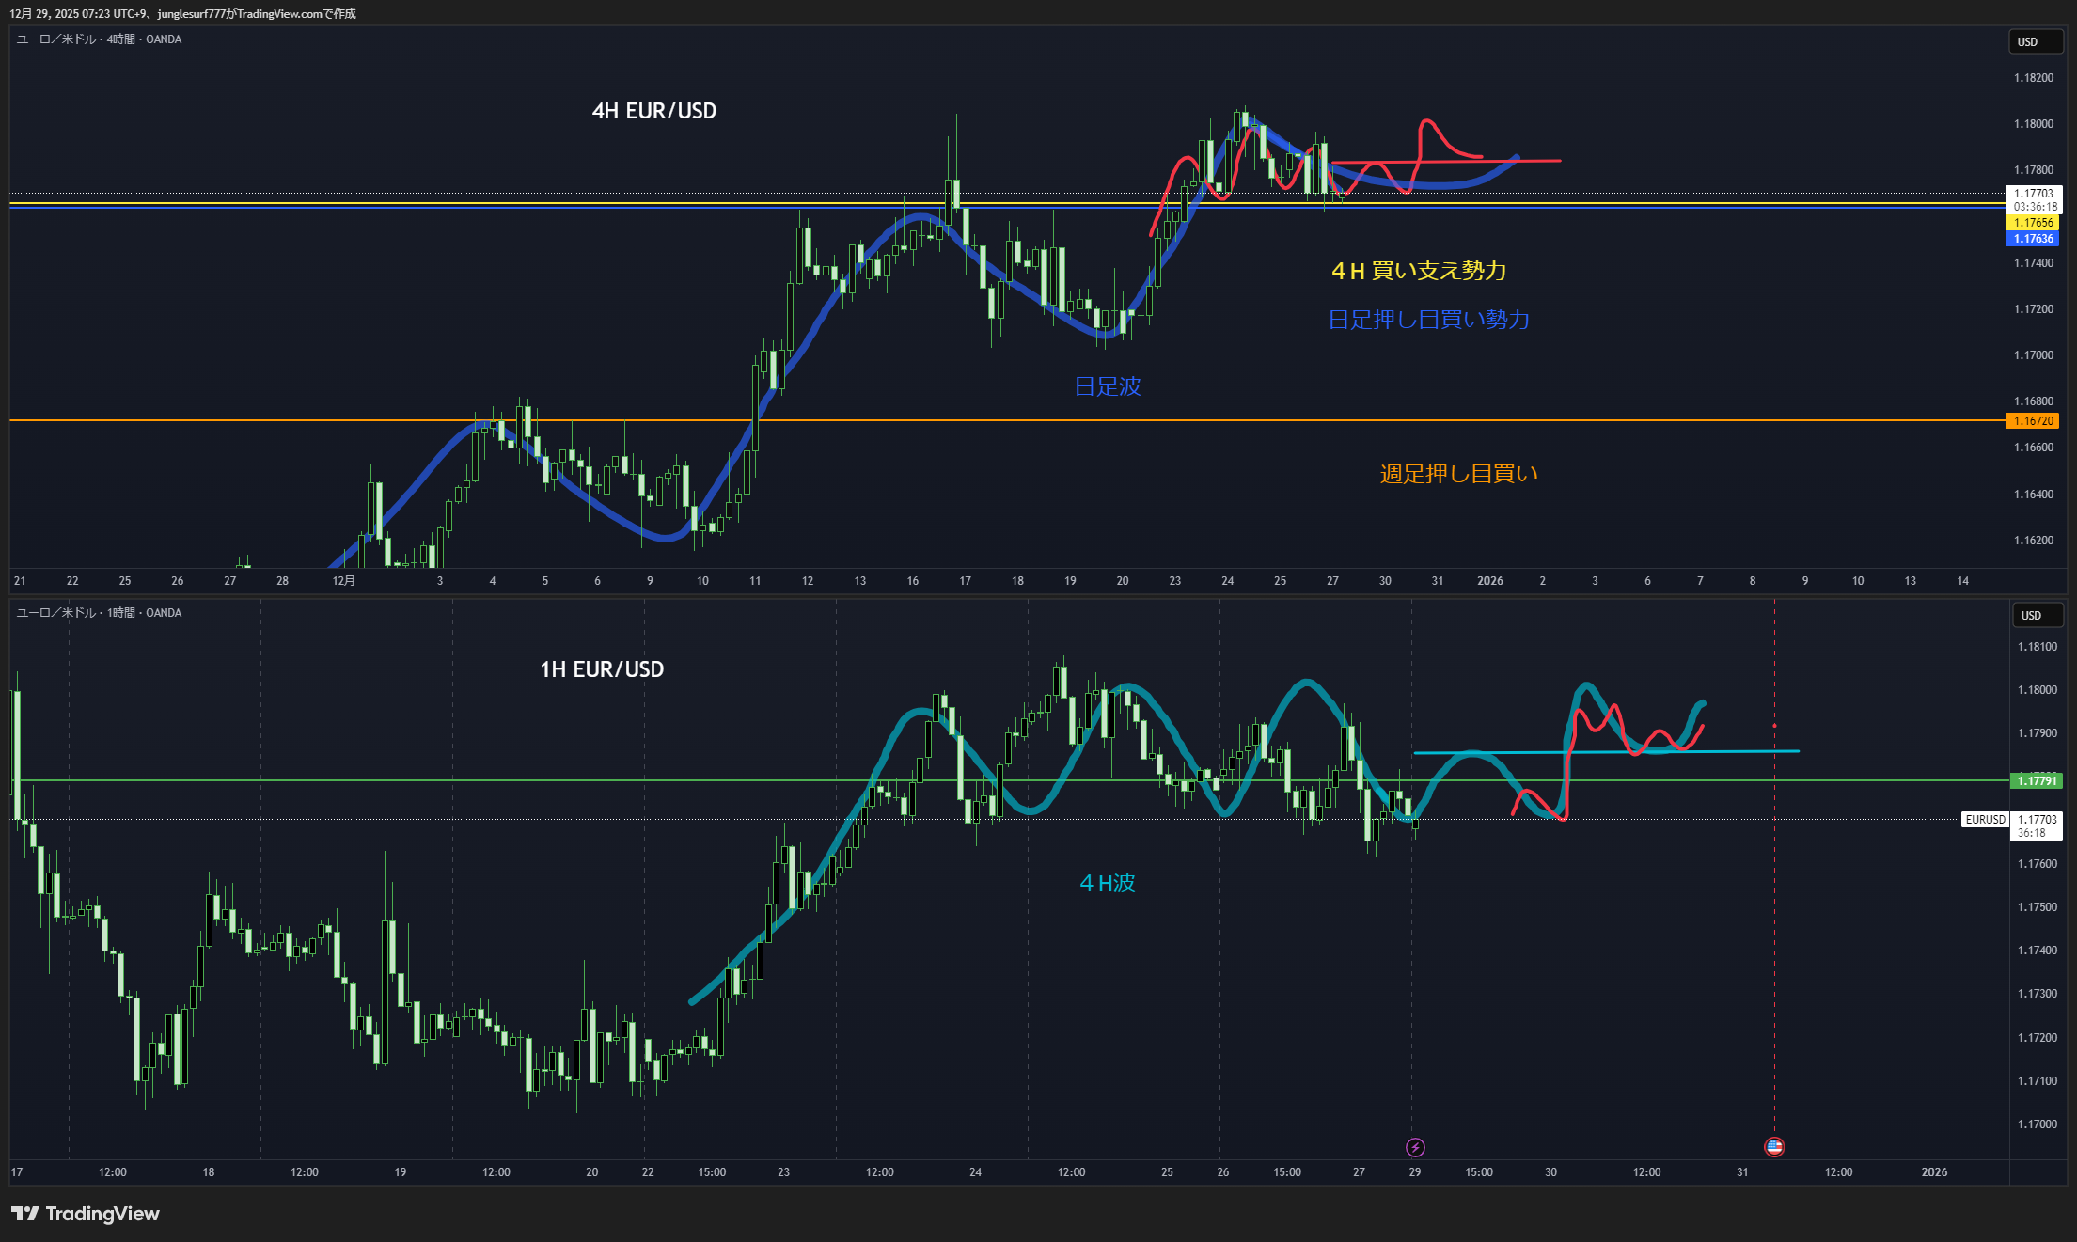Click the '2026' date on 4H time axis
The height and width of the screenshot is (1242, 2077).
tap(1489, 581)
